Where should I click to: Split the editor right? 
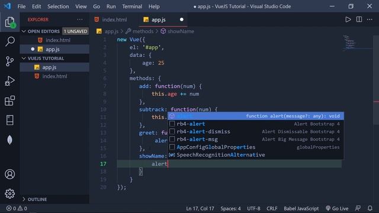(359, 20)
